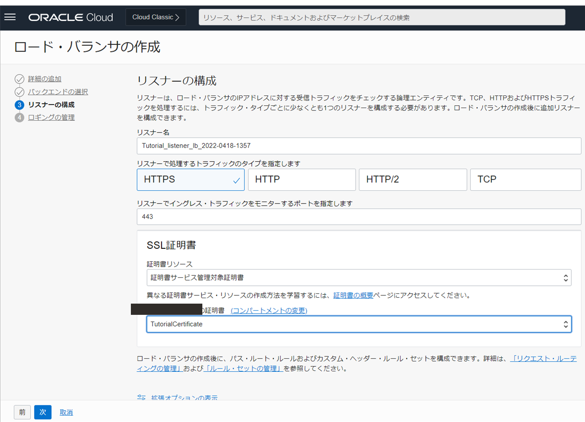Image resolution: width=585 pixels, height=422 pixels.
Task: Click the checkmark icon beside 詳細の追加
Action: pyautogui.click(x=19, y=79)
